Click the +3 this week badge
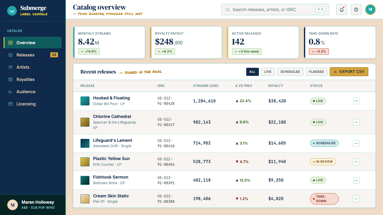Viewport: 383px width, 215px height. (x=247, y=51)
